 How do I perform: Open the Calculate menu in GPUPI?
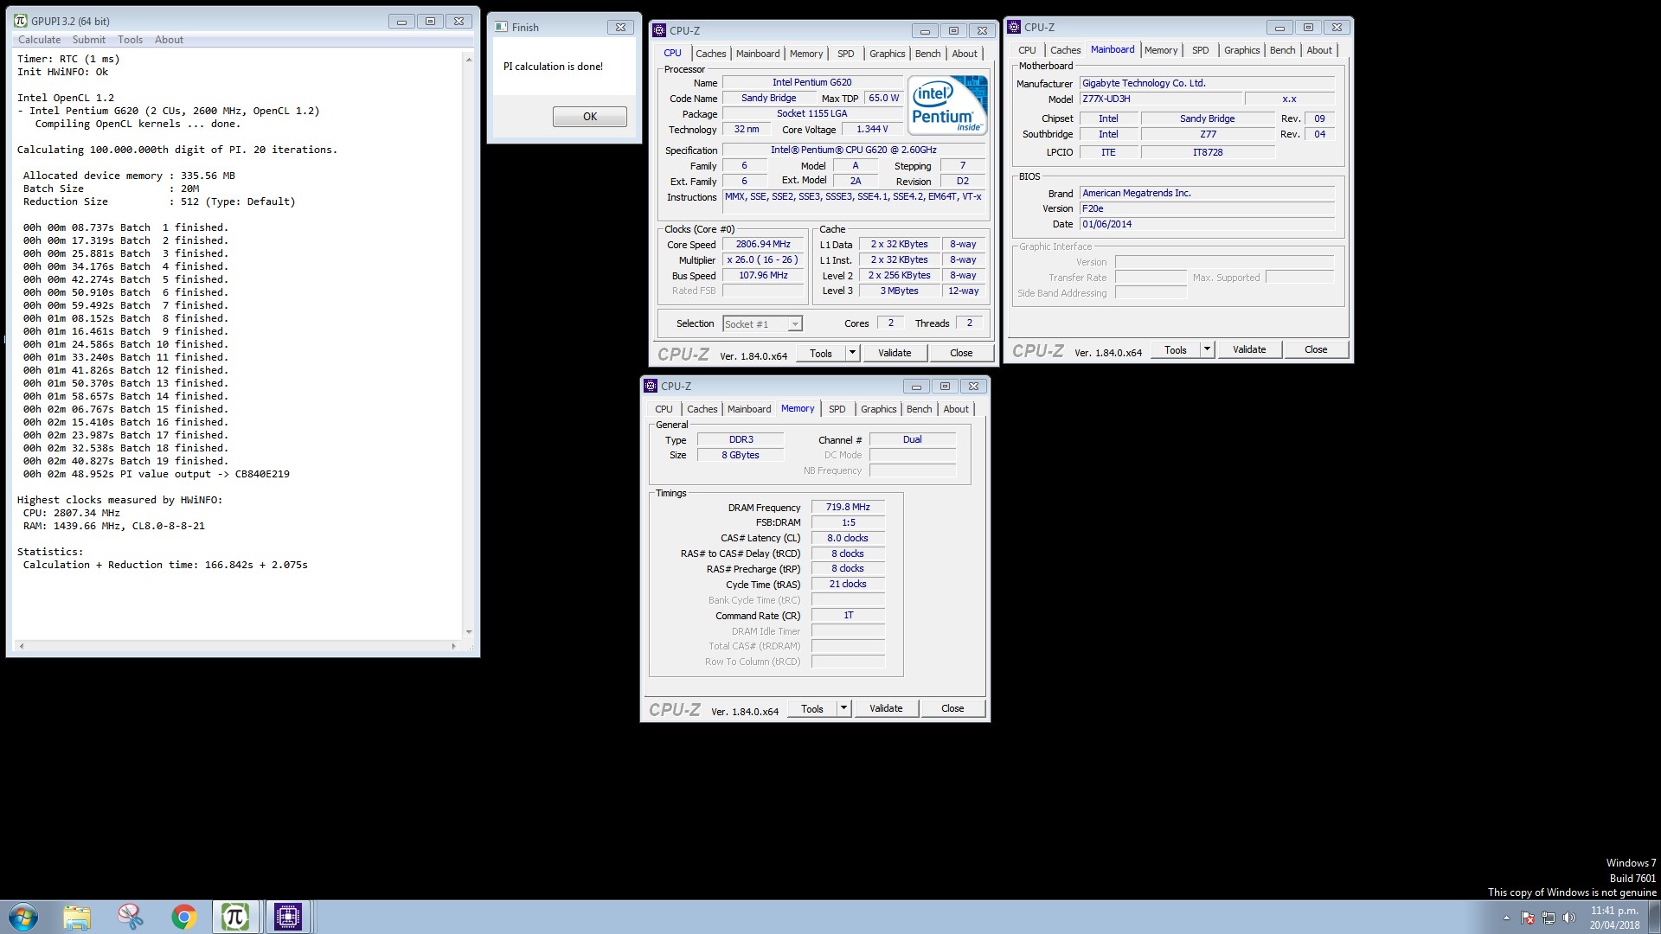pyautogui.click(x=39, y=40)
